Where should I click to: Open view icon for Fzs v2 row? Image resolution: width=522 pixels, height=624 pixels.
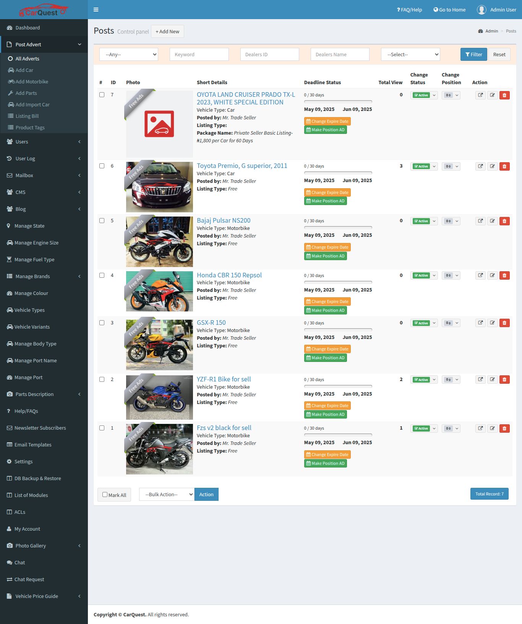tap(480, 428)
